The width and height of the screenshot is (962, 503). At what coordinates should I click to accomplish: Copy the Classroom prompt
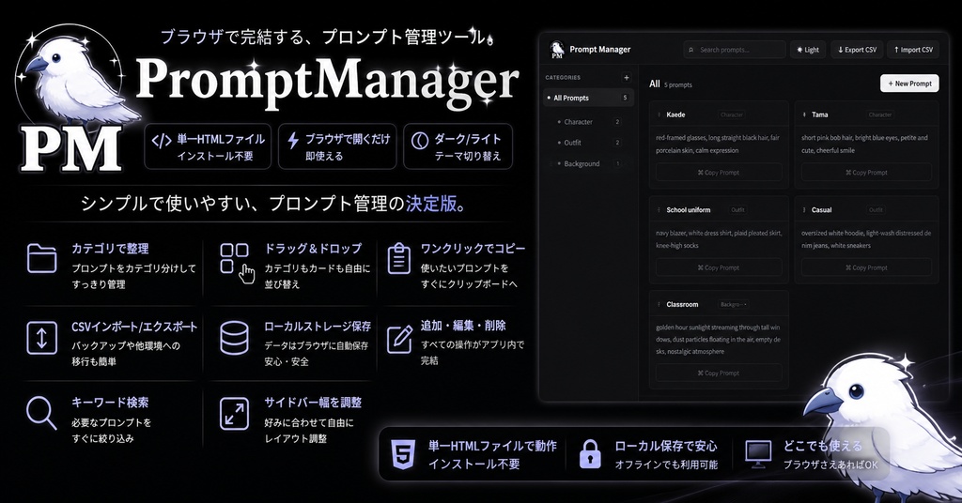pos(719,373)
